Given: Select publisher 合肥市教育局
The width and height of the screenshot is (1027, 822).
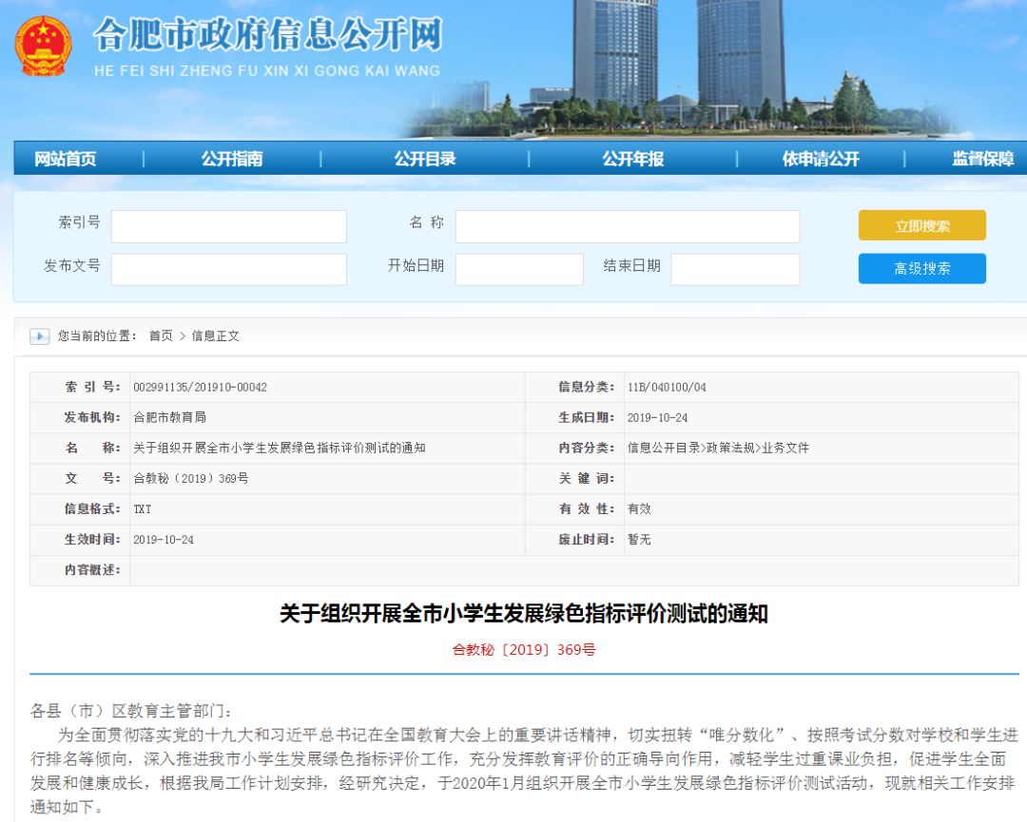Looking at the screenshot, I should coord(169,417).
